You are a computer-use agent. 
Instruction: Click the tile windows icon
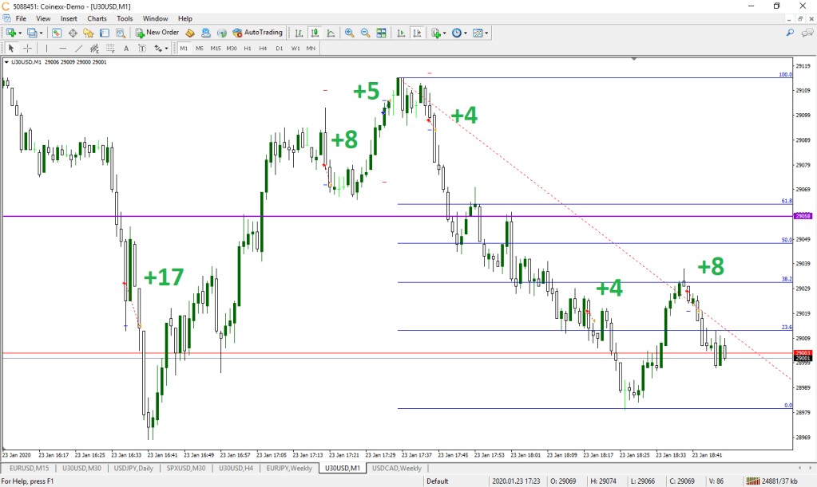click(381, 33)
